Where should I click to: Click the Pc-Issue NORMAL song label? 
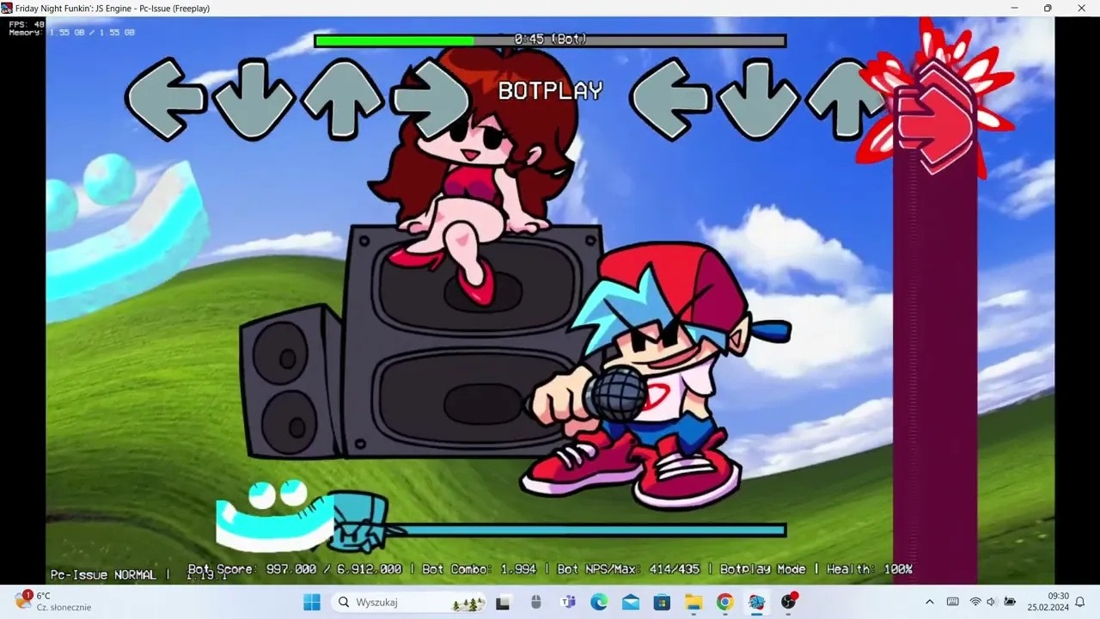coord(103,574)
